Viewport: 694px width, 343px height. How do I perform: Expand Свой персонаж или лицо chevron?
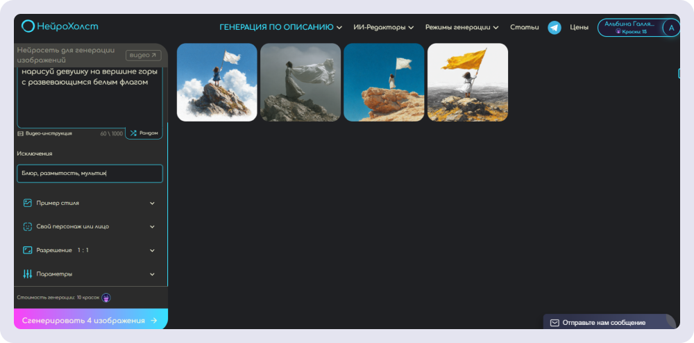[x=152, y=226]
